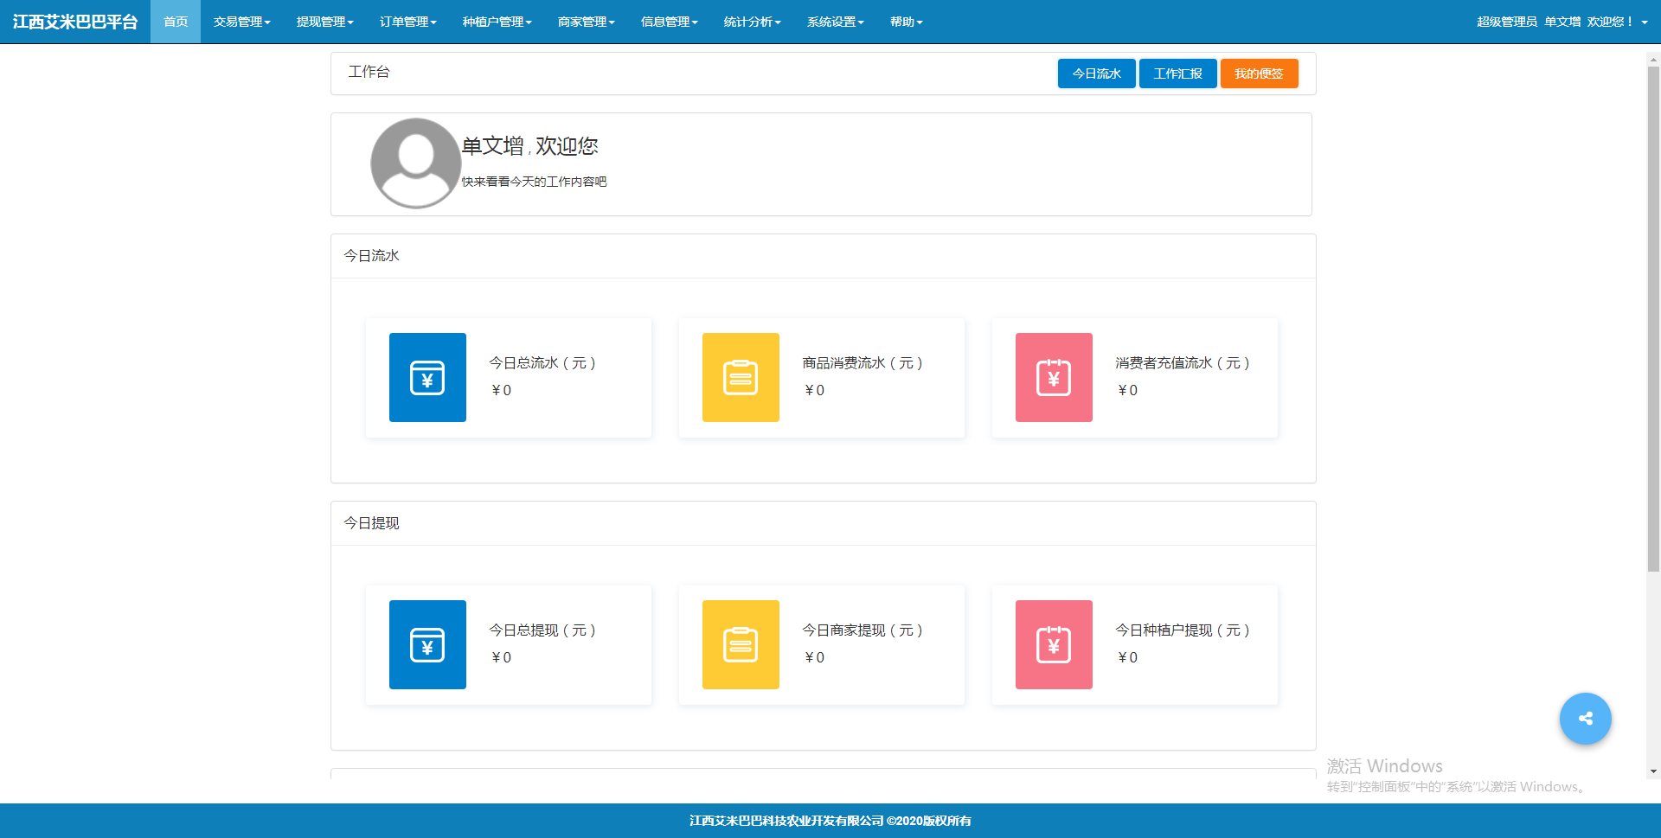Click the gray user avatar image
The height and width of the screenshot is (838, 1661).
click(415, 163)
